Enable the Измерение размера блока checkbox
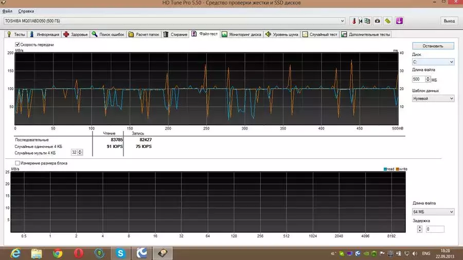Screen dimensions: 463x260 point(17,163)
